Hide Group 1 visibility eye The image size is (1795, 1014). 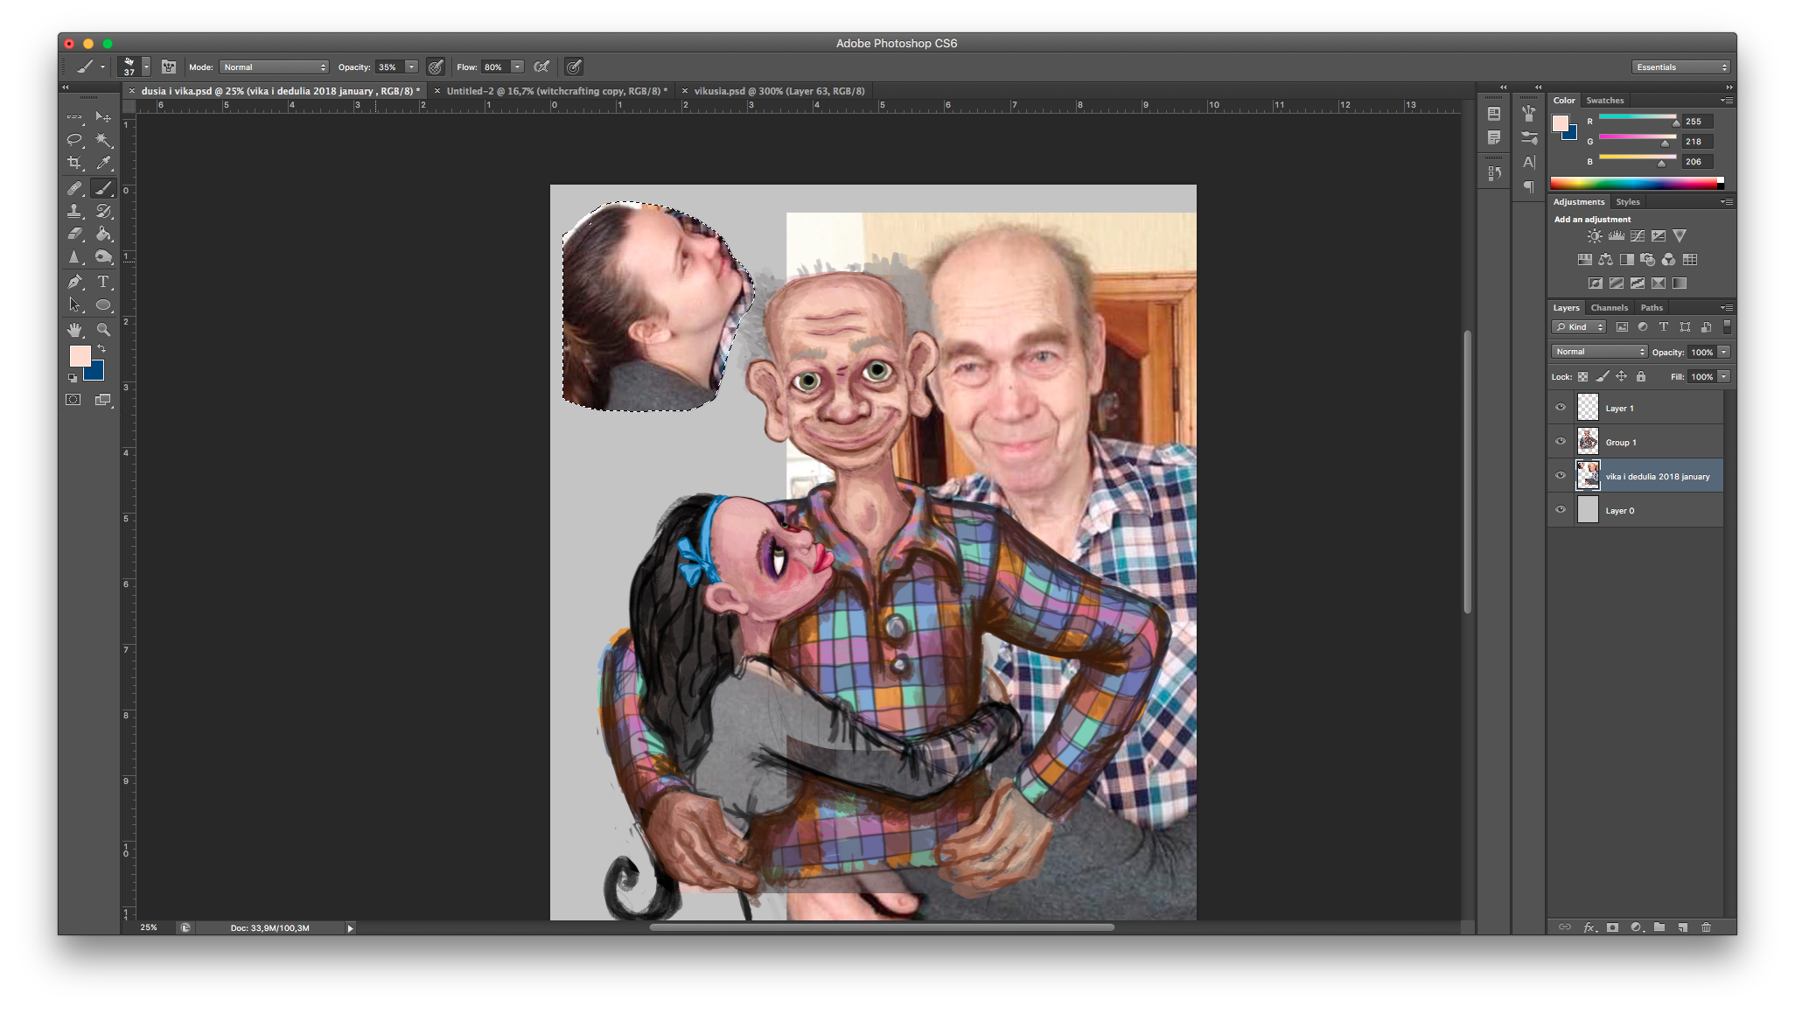pyautogui.click(x=1561, y=442)
